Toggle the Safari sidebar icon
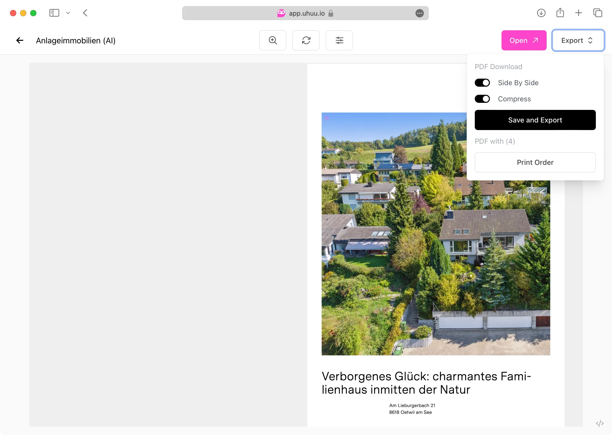Viewport: 612px width, 435px height. [54, 13]
